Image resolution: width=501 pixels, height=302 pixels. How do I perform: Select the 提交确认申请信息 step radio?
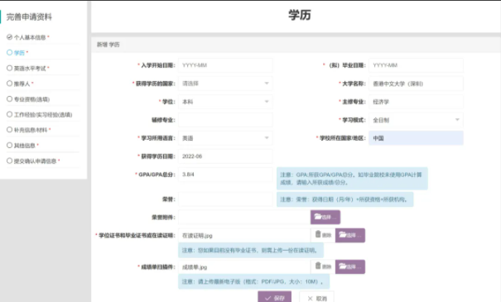pos(10,161)
